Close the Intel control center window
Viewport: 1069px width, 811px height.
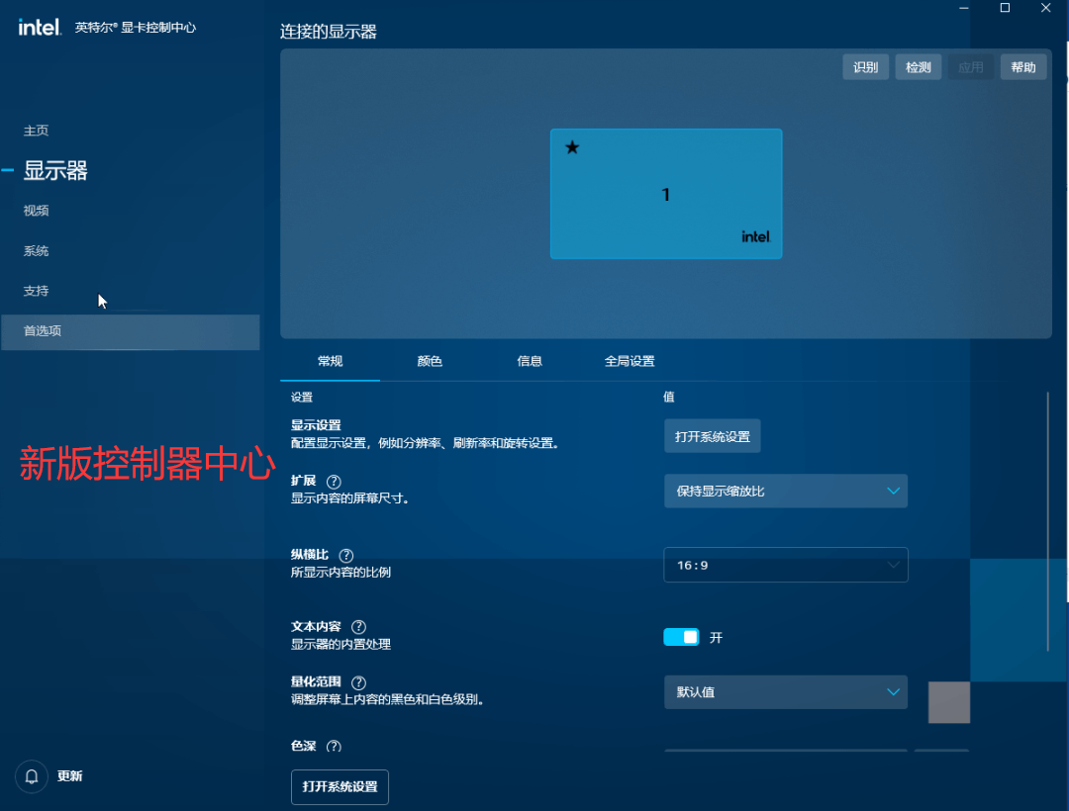[x=1046, y=8]
